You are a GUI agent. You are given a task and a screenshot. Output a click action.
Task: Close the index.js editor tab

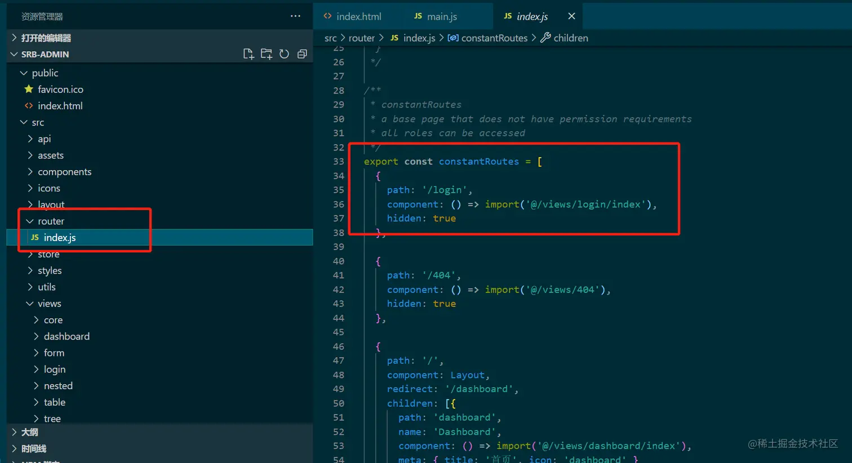571,16
